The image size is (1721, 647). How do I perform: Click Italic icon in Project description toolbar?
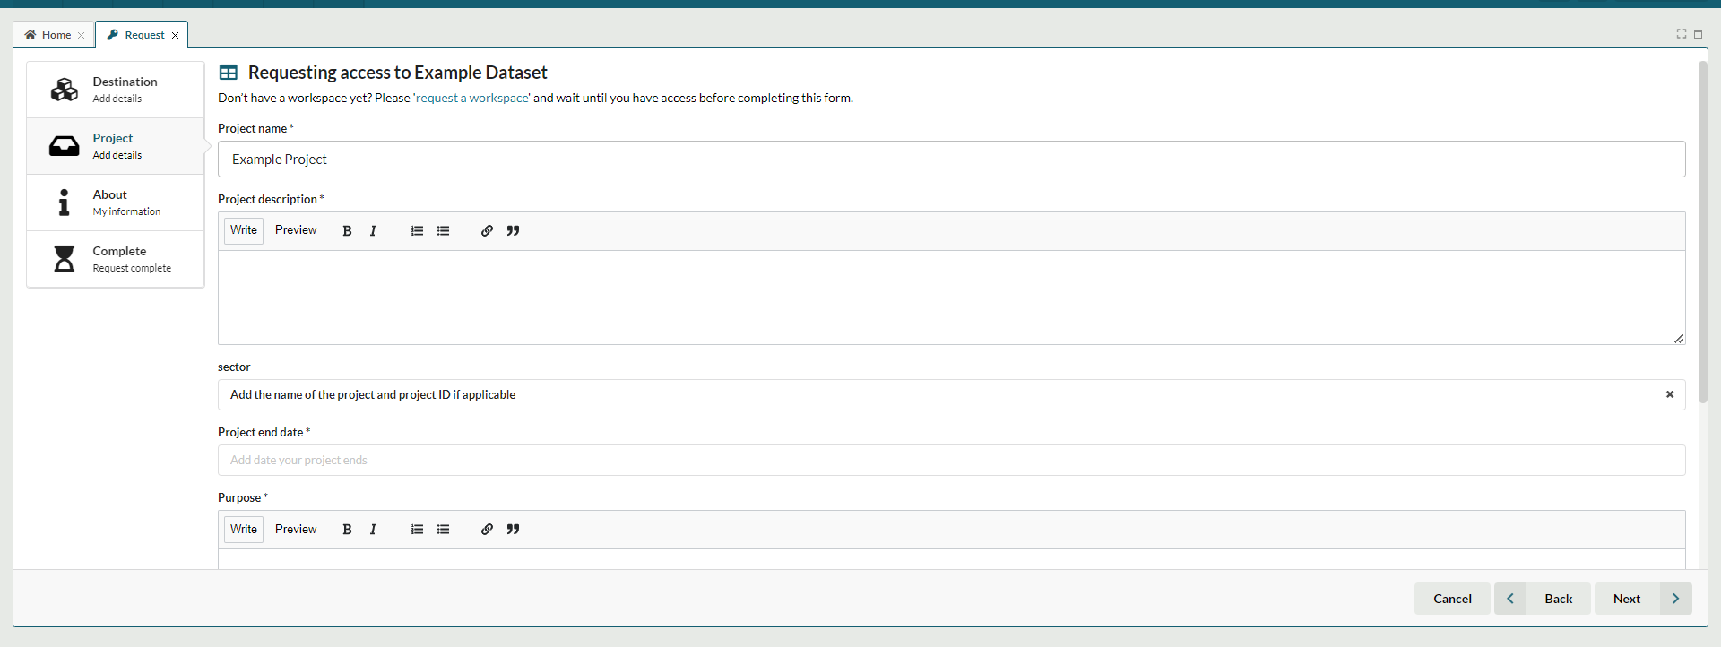tap(373, 231)
